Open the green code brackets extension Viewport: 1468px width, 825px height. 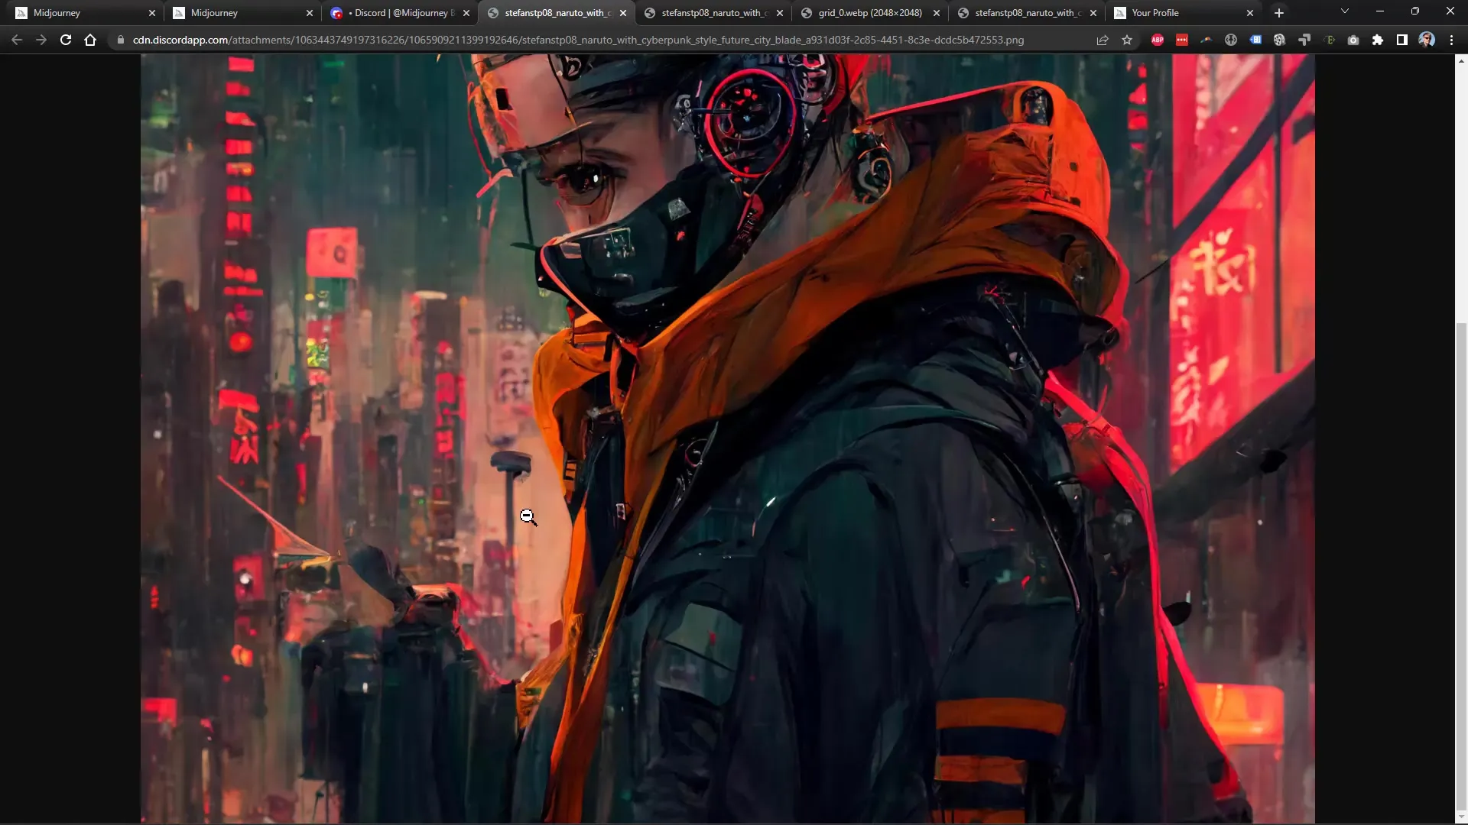pyautogui.click(x=1329, y=40)
